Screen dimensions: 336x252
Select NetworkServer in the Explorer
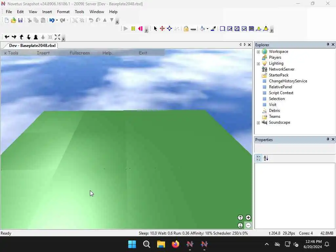(x=282, y=69)
